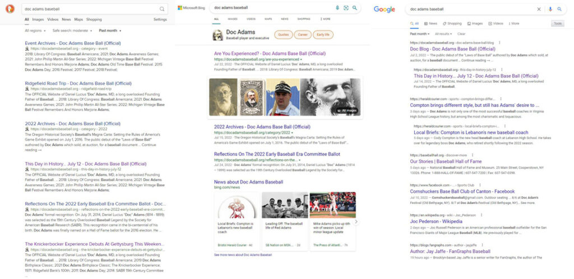
Task: Switch to DuckDuckGo's Images tab
Action: (38, 20)
